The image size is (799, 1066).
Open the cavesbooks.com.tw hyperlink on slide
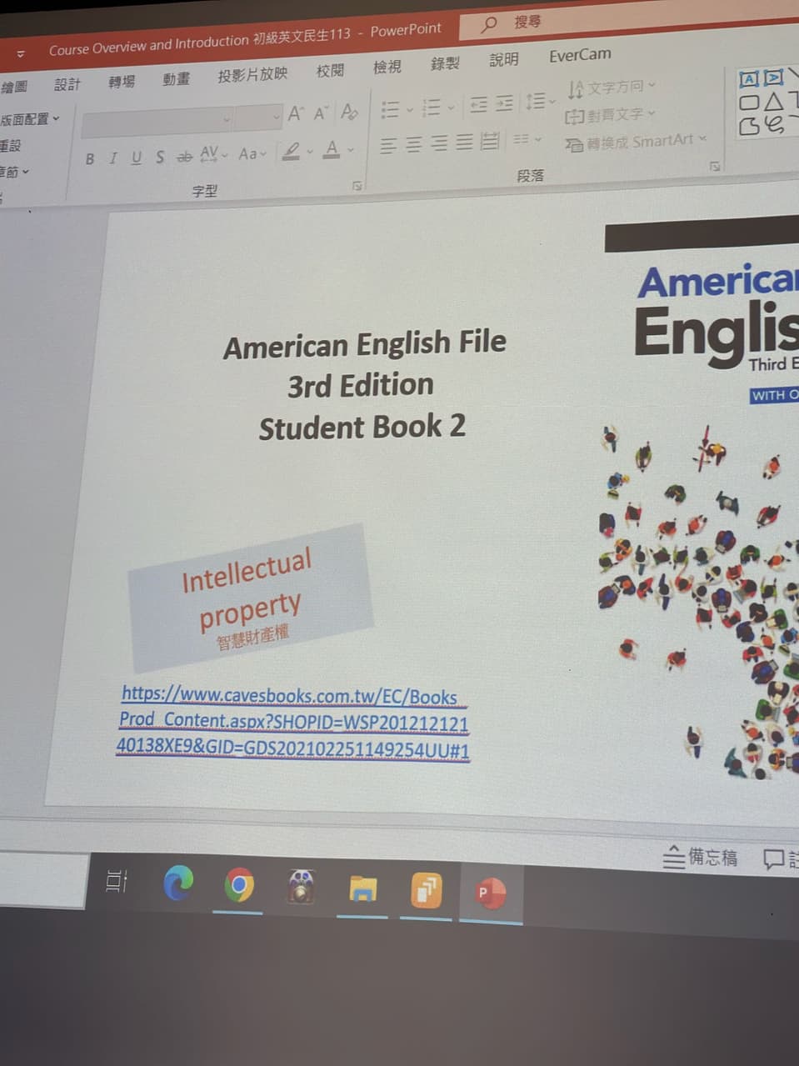coord(292,722)
